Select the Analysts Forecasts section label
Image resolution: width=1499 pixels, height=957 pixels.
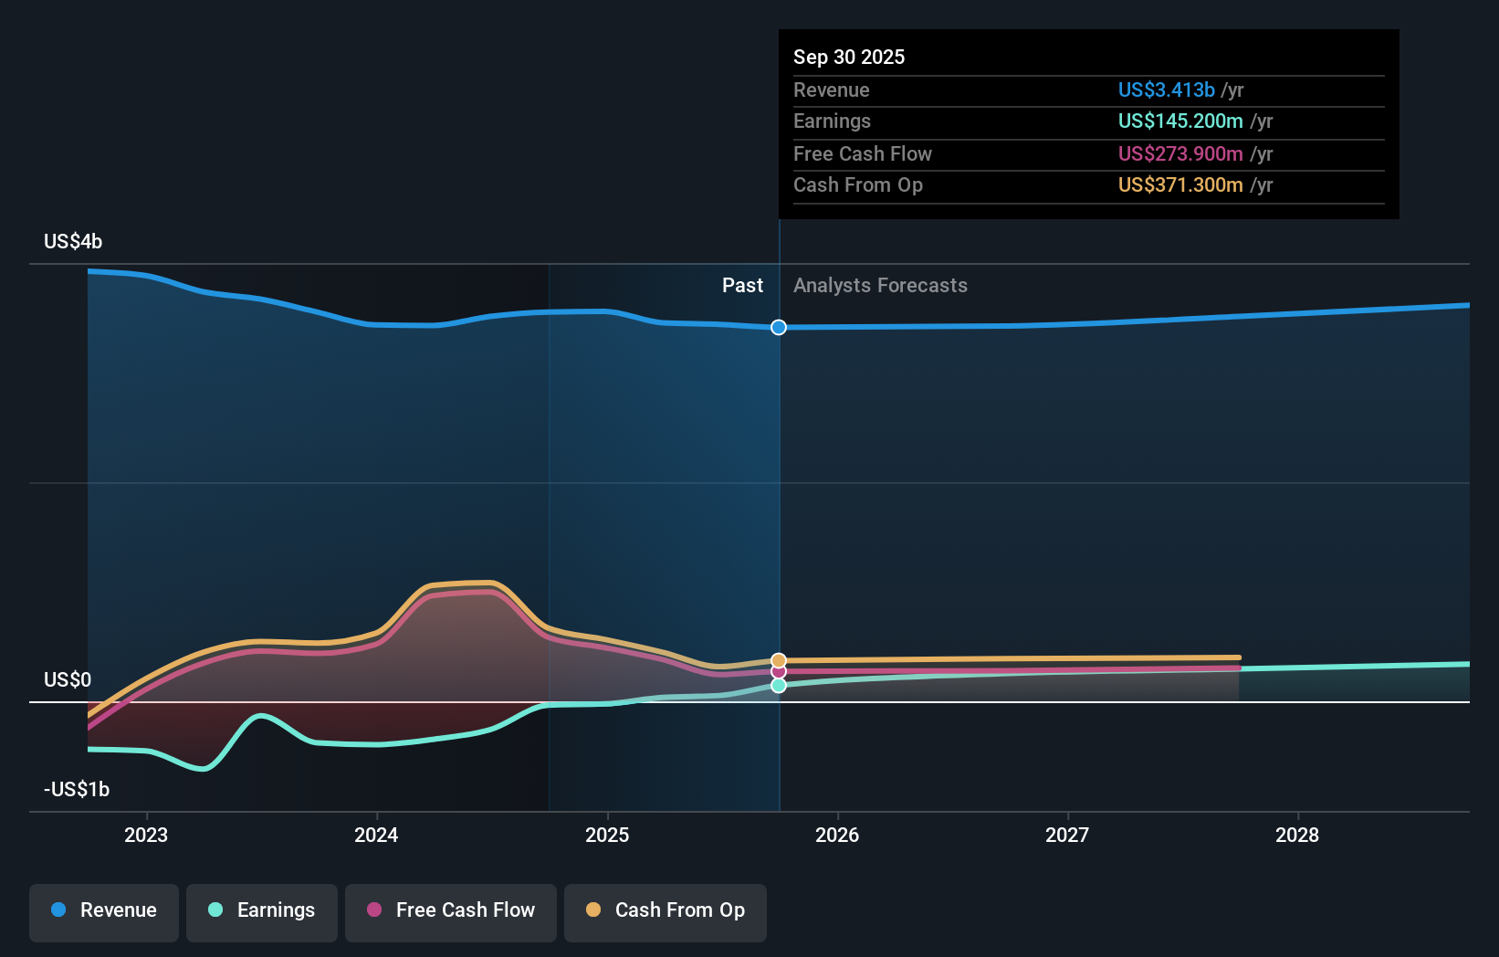click(x=879, y=285)
